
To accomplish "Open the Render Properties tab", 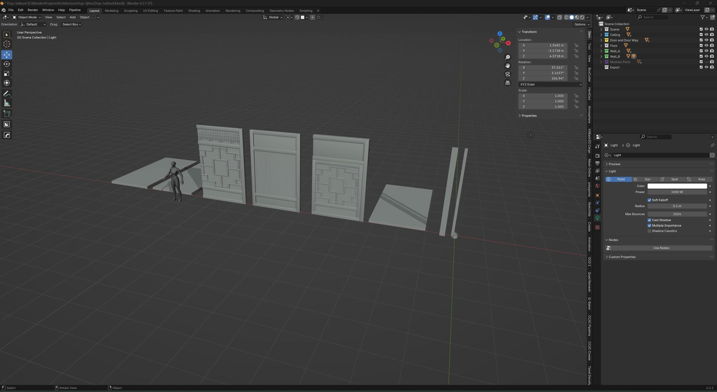I will click(x=598, y=155).
